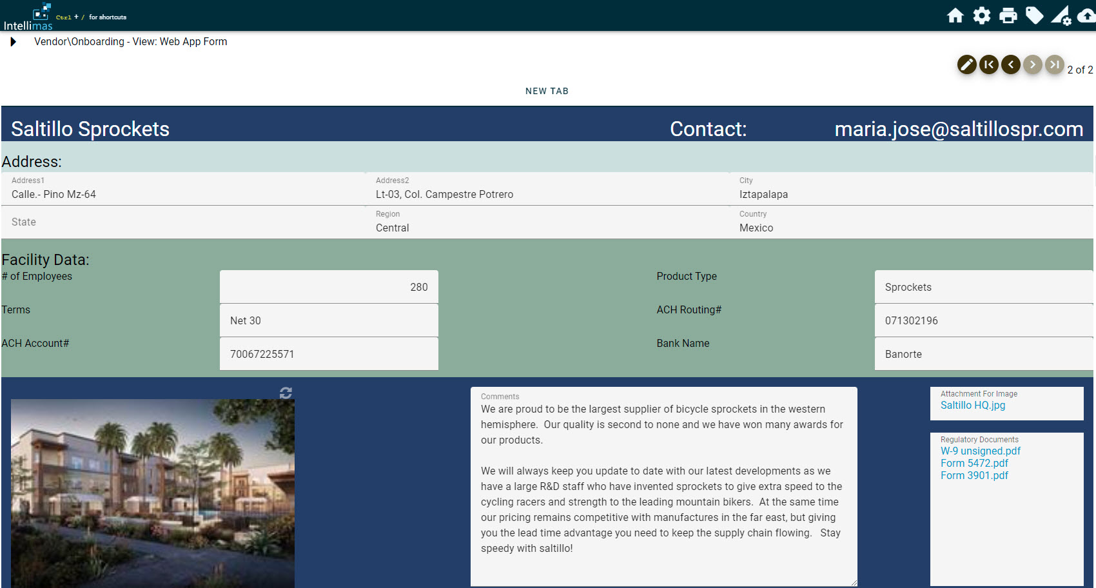Screen dimensions: 1096x588
Task: Jump to the first record
Action: tap(988, 64)
